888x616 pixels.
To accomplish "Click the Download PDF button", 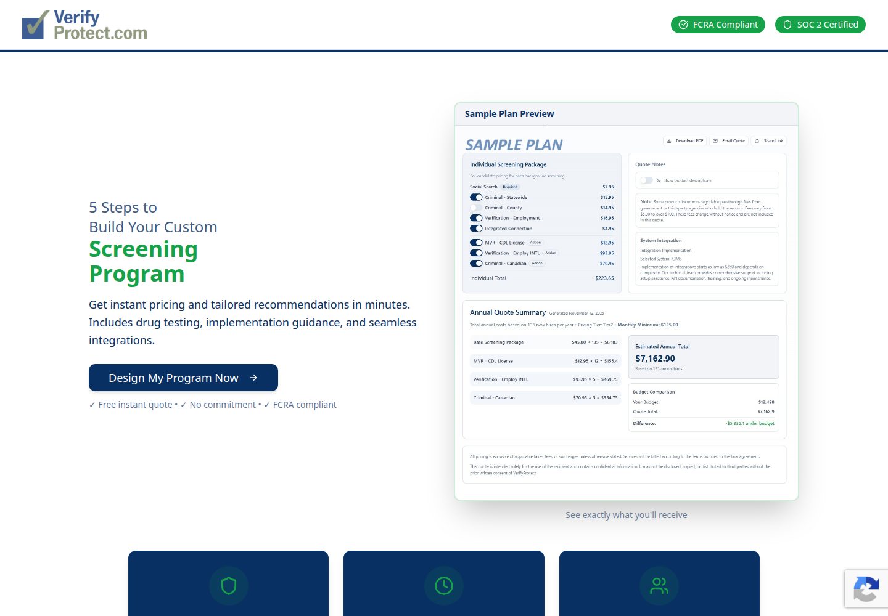I will [x=684, y=141].
